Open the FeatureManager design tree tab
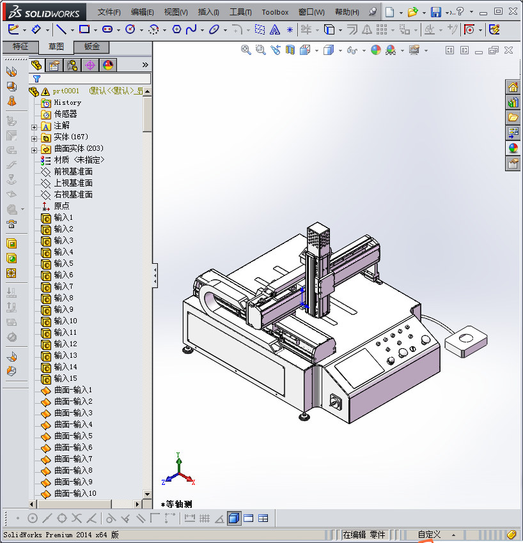This screenshot has height=543, width=523. (x=36, y=65)
